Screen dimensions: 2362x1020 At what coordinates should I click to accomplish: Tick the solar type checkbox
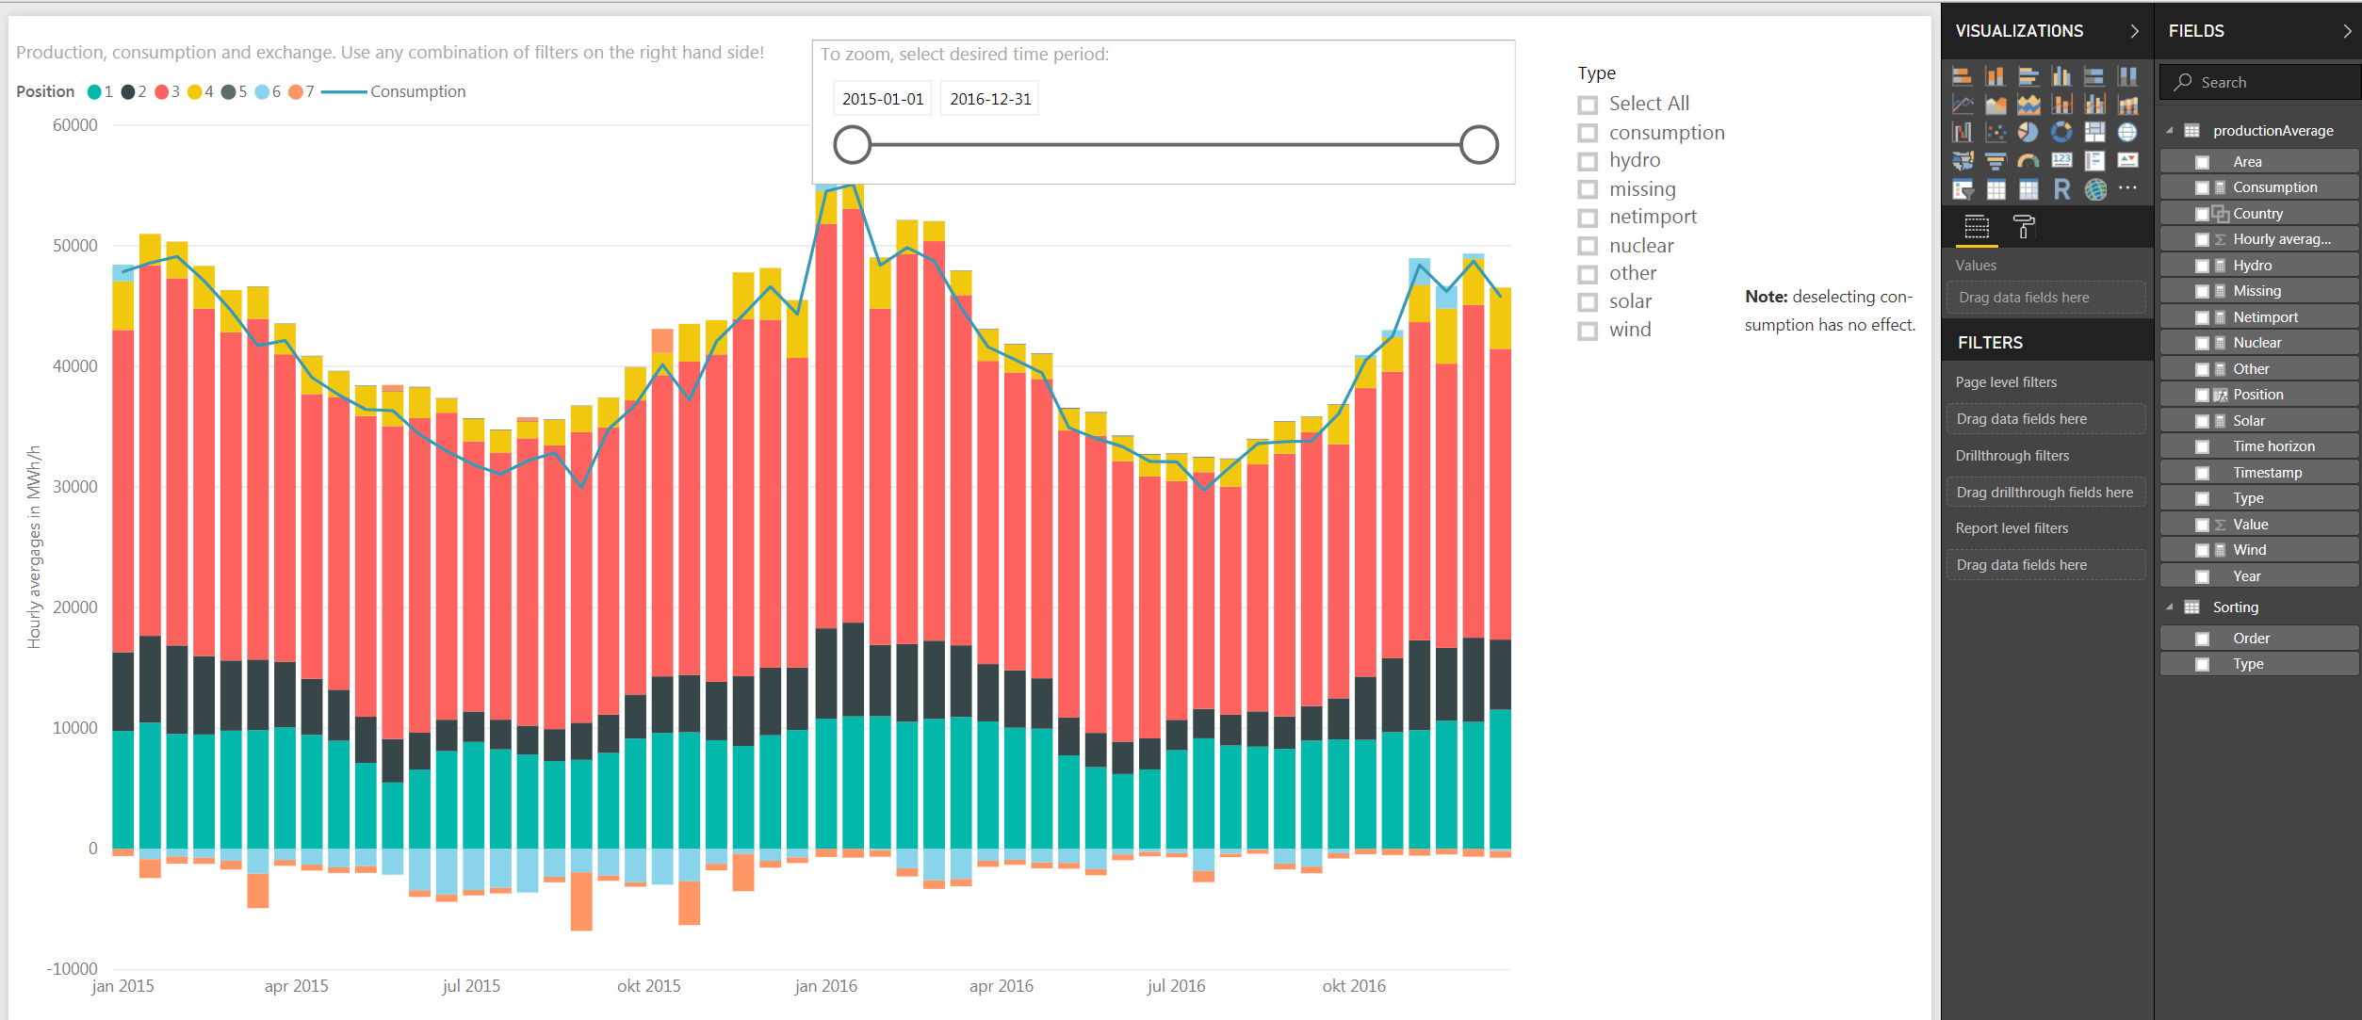1588,302
